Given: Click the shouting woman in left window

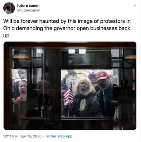Looking at the screenshot, I should [x=22, y=89].
